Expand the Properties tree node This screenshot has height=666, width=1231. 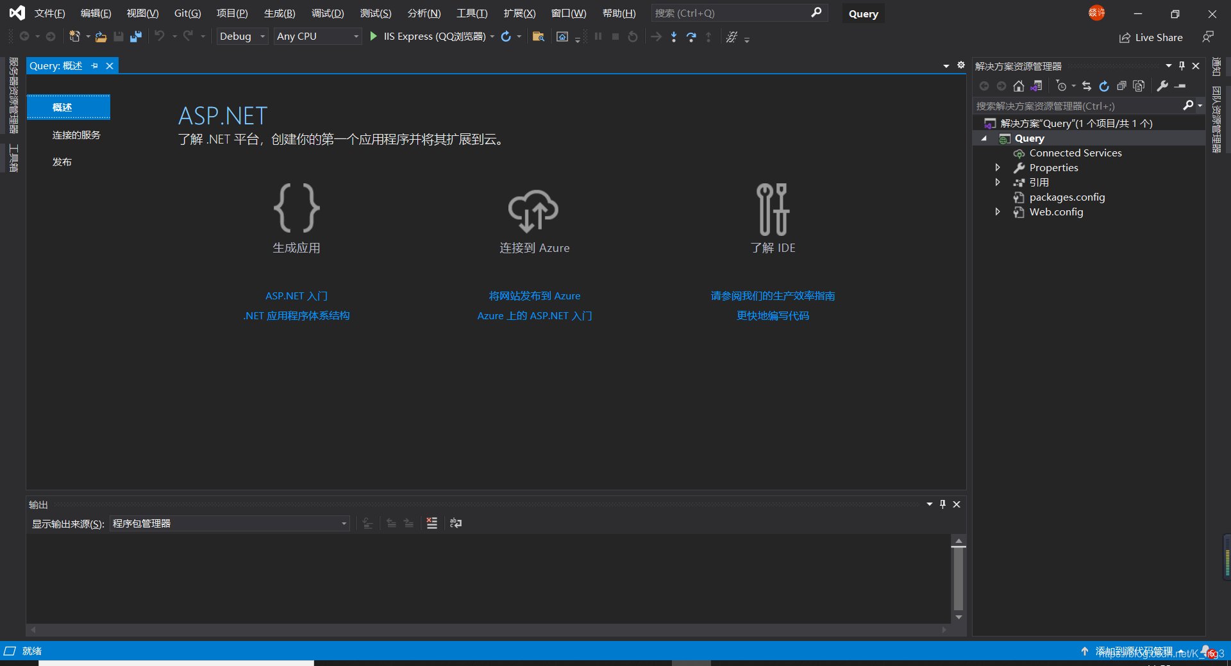point(998,167)
